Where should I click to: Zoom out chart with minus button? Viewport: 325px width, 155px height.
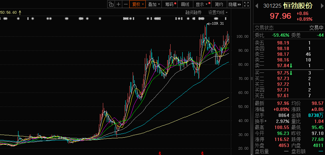coord(126,4)
